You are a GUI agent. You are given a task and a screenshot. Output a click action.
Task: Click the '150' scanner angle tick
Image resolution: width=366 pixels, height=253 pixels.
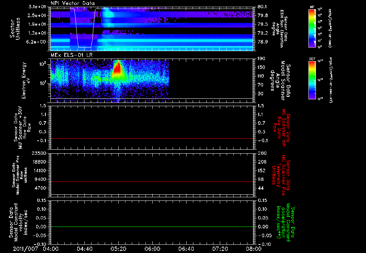pyautogui.click(x=261, y=68)
